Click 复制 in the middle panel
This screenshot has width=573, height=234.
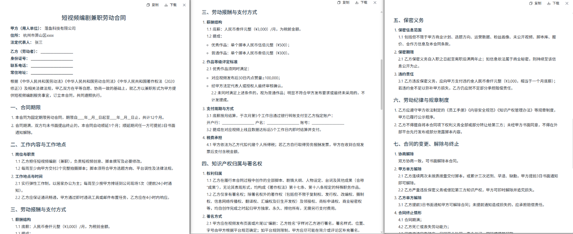click(x=343, y=2)
